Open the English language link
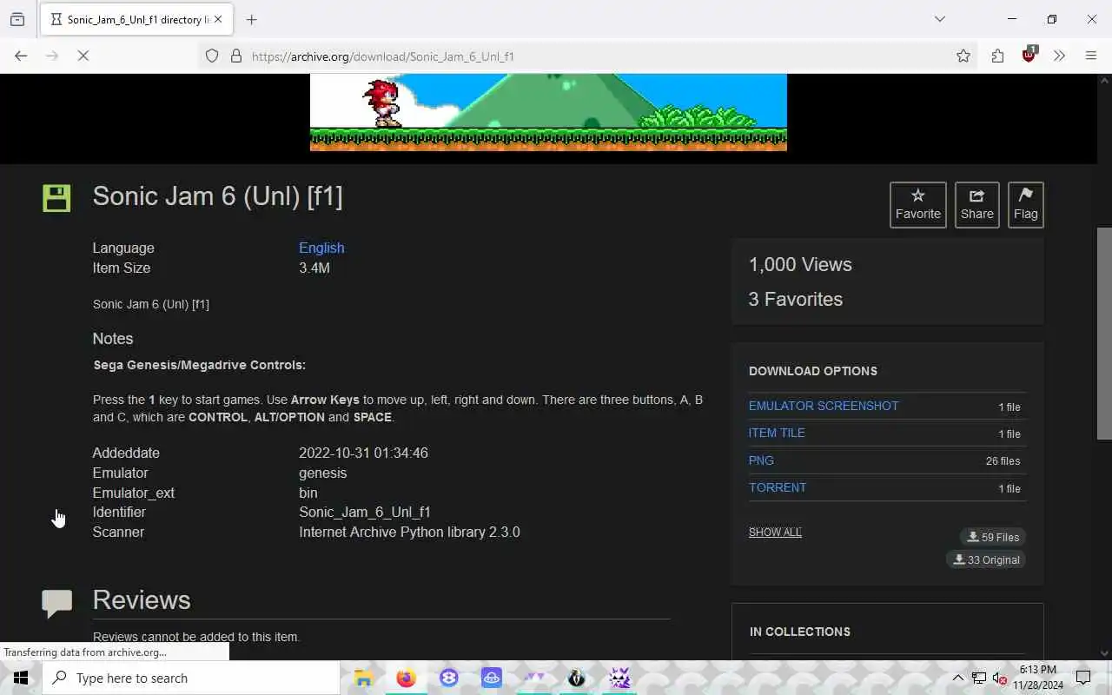1112x695 pixels. tap(321, 248)
